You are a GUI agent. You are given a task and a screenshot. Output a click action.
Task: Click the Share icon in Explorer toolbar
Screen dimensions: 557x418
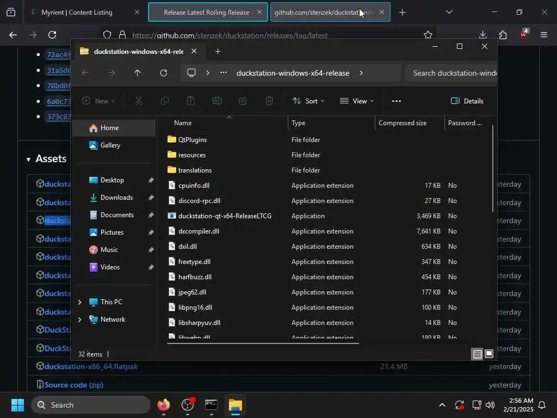(x=243, y=101)
